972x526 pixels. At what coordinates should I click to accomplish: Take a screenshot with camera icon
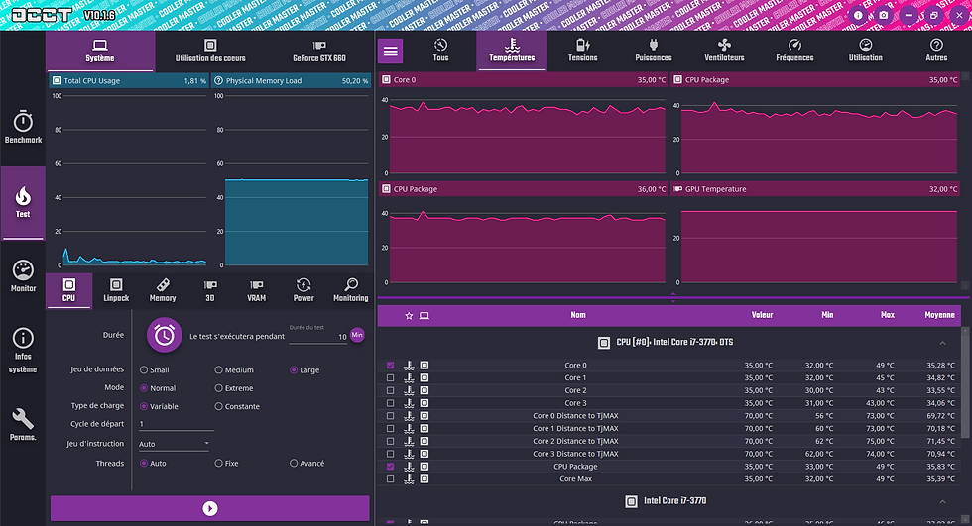pos(884,15)
